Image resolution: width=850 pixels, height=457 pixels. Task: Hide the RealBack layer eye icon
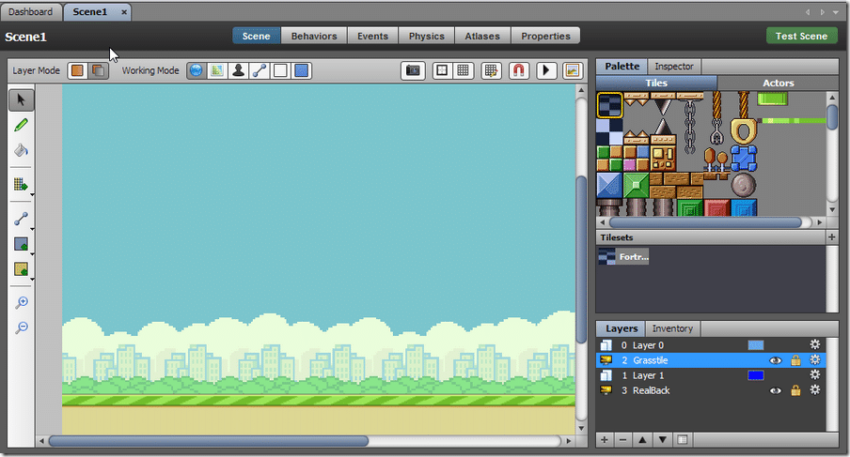[776, 390]
